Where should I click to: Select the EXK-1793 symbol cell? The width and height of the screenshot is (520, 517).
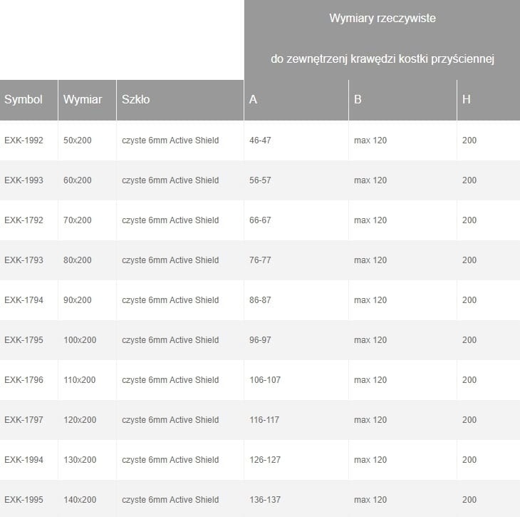pos(24,260)
